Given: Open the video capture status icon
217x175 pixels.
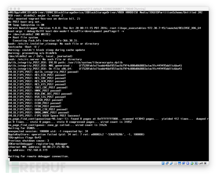Looking at the screenshot, I should (x=184, y=163).
